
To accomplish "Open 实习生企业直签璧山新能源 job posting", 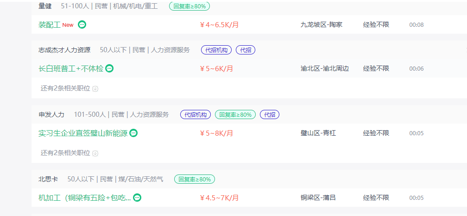I will click(83, 133).
